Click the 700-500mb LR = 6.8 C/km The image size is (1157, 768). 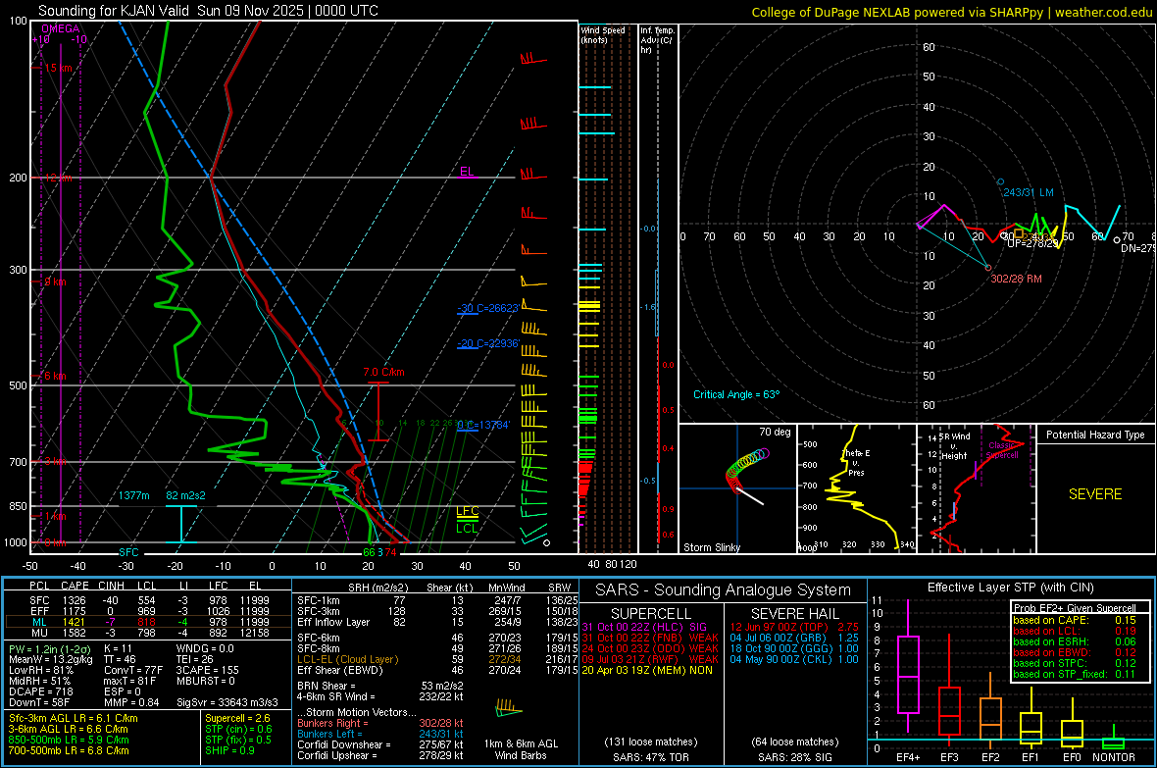coord(69,751)
